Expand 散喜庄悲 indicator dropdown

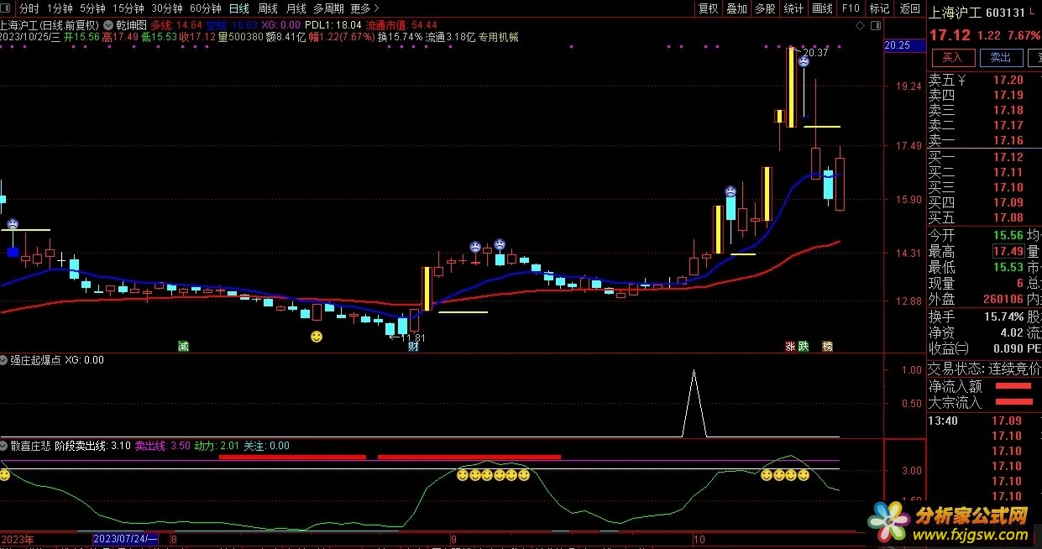pyautogui.click(x=5, y=446)
